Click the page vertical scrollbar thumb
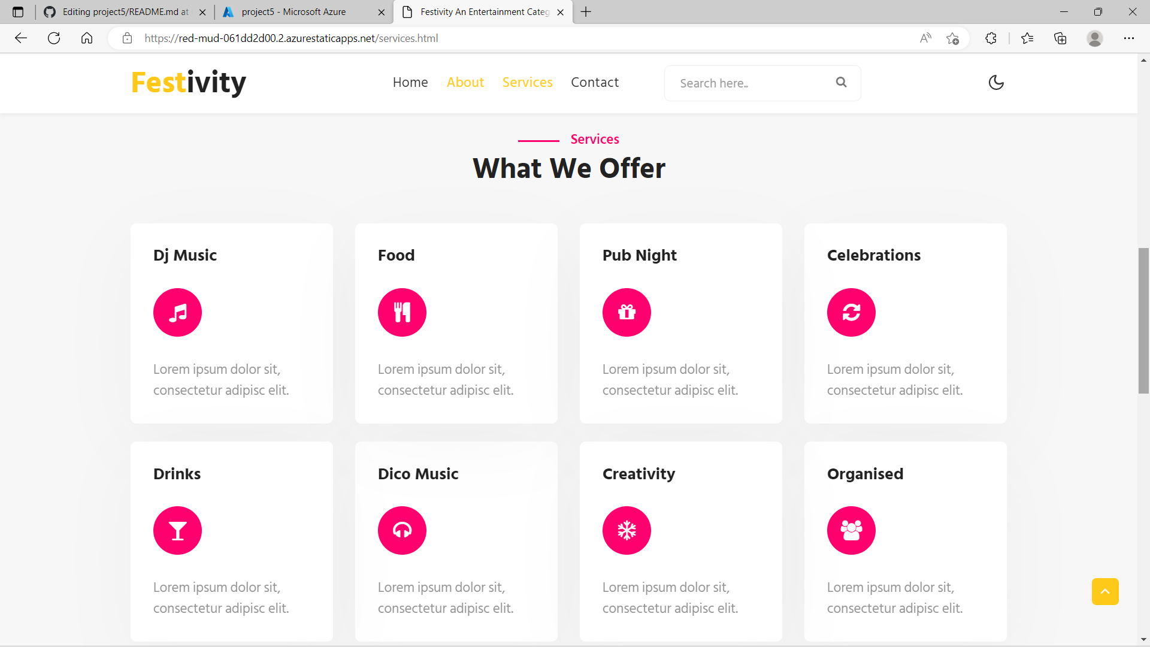This screenshot has height=647, width=1150. (1143, 321)
